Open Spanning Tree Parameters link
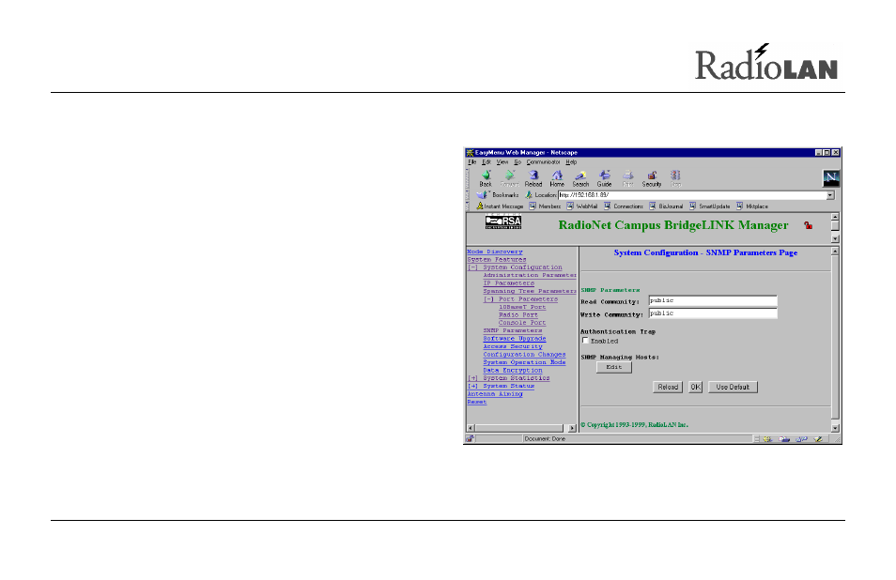Viewport: 896px width, 580px height. click(x=530, y=291)
